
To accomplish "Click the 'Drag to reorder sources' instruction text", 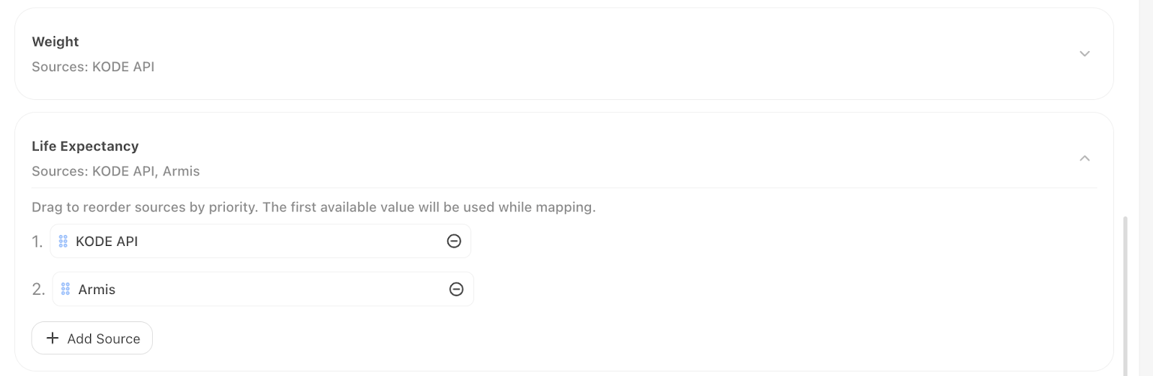I will (x=313, y=207).
